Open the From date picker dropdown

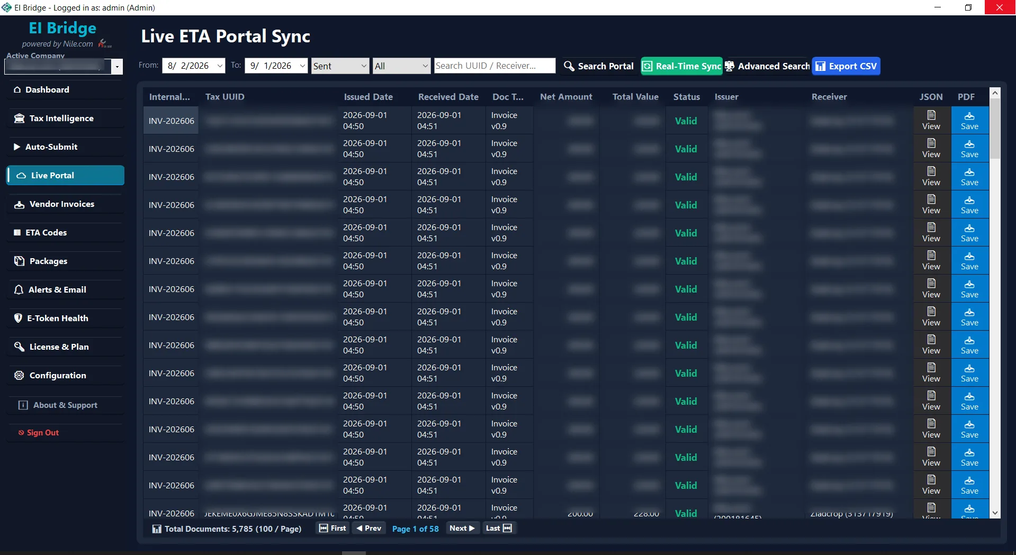[220, 66]
